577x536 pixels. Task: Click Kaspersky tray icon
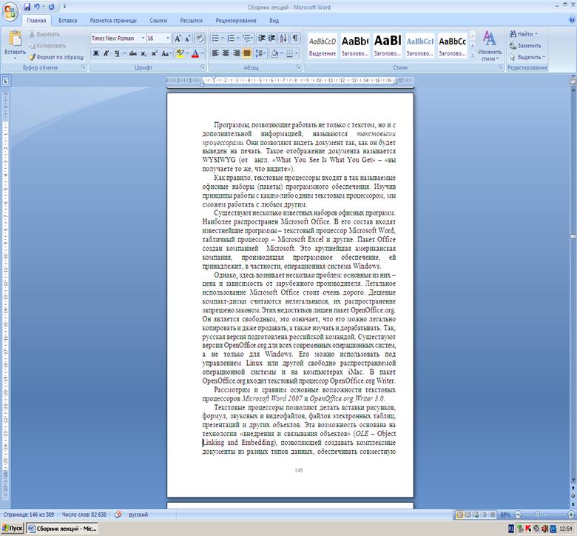528,529
